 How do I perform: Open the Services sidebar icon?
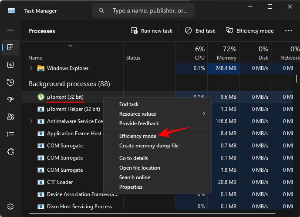click(10, 152)
